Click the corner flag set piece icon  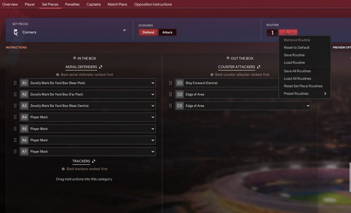pyautogui.click(x=16, y=32)
